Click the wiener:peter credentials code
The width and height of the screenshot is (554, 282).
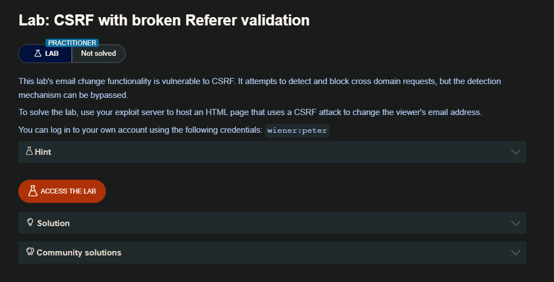(297, 130)
